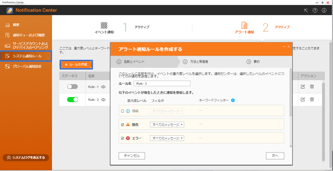Open the about info icon in header
This screenshot has width=333, height=171.
[x=324, y=10]
